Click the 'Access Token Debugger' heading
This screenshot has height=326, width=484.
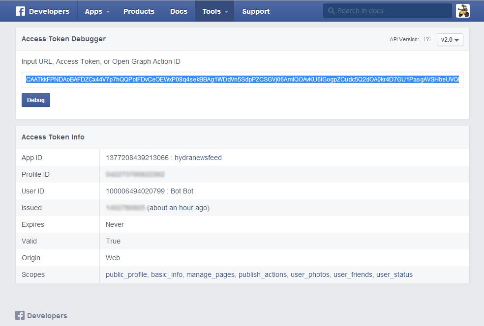click(63, 39)
